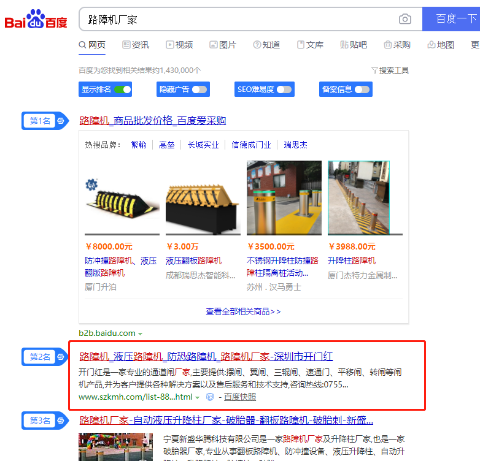Open camera image search icon
The width and height of the screenshot is (480, 461).
point(405,19)
